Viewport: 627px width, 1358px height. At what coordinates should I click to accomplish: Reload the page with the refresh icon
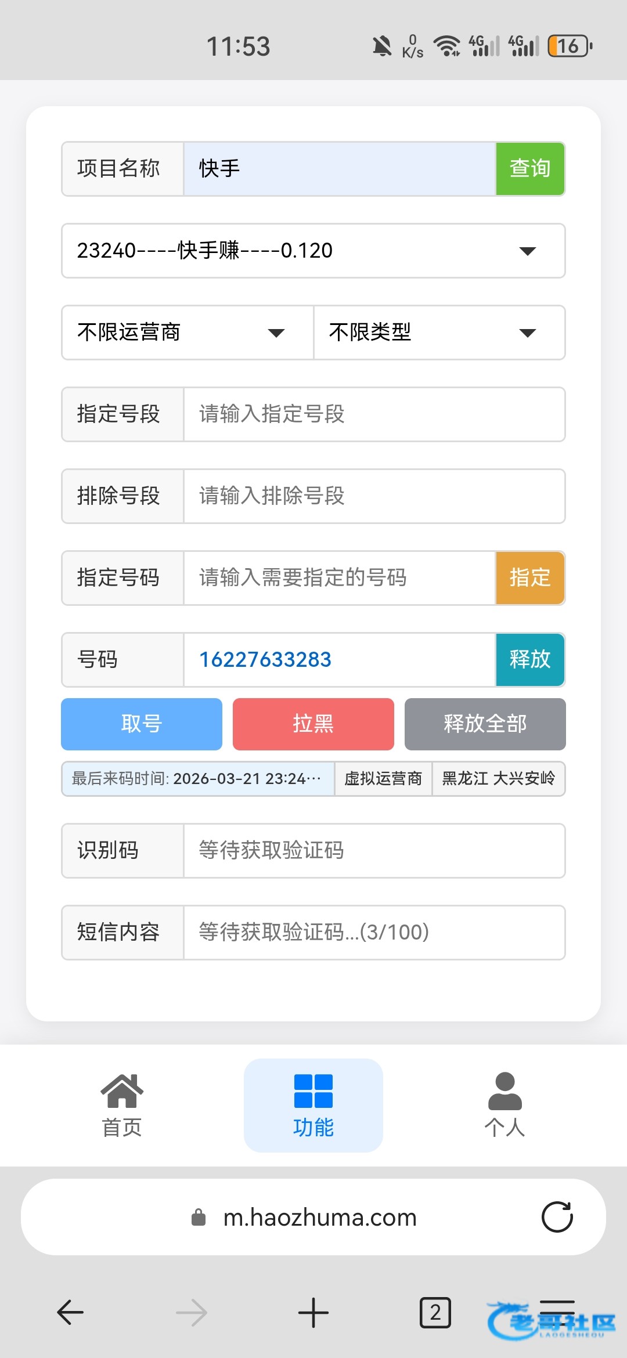(557, 1217)
